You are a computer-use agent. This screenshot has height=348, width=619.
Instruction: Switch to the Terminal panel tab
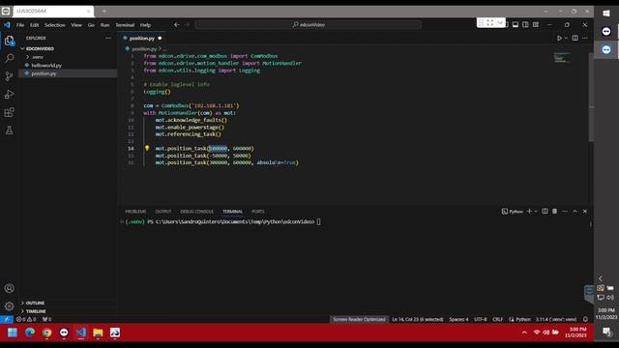pos(232,212)
